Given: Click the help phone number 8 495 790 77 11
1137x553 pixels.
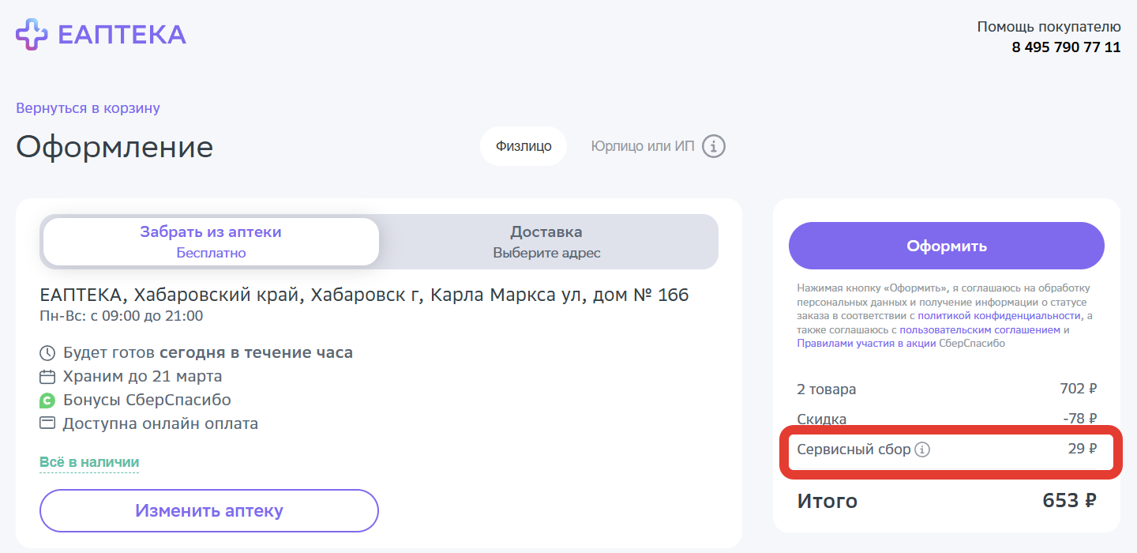Looking at the screenshot, I should 1066,47.
